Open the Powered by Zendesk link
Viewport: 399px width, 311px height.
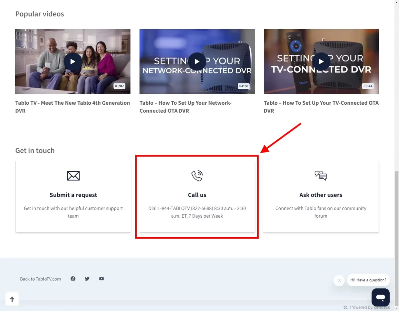[x=370, y=307]
